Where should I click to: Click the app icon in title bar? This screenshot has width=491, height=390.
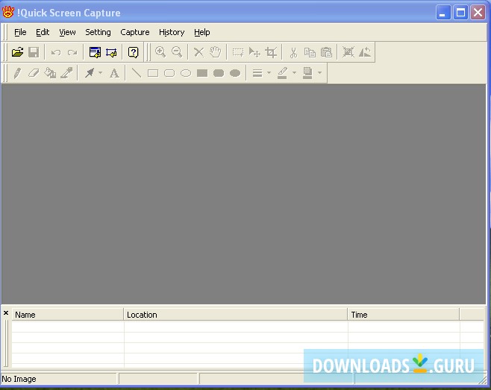pyautogui.click(x=7, y=12)
